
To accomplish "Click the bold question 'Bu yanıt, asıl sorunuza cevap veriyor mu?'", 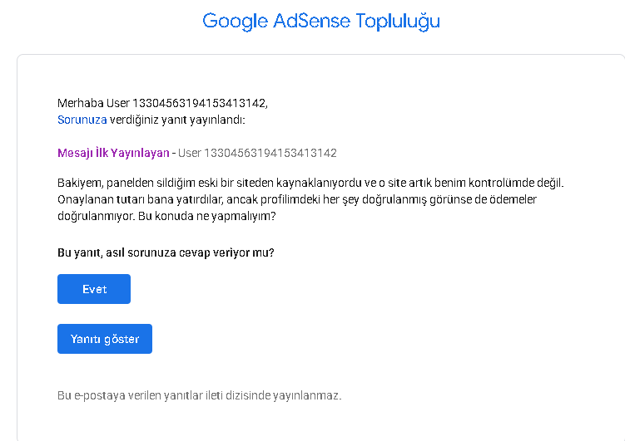I will pyautogui.click(x=166, y=252).
